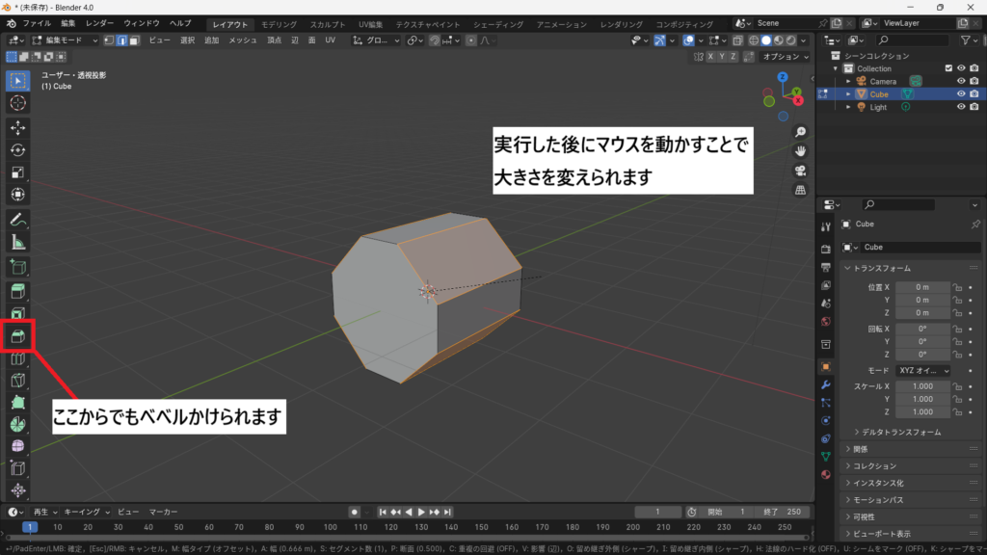Viewport: 987px width, 555px height.
Task: Select the Cursor tool icon
Action: point(17,102)
